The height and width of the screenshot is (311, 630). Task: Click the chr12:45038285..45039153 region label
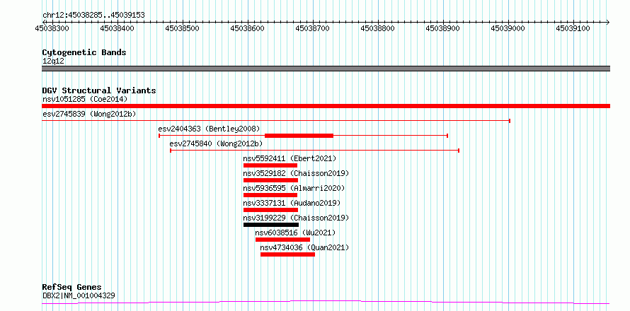click(x=93, y=15)
